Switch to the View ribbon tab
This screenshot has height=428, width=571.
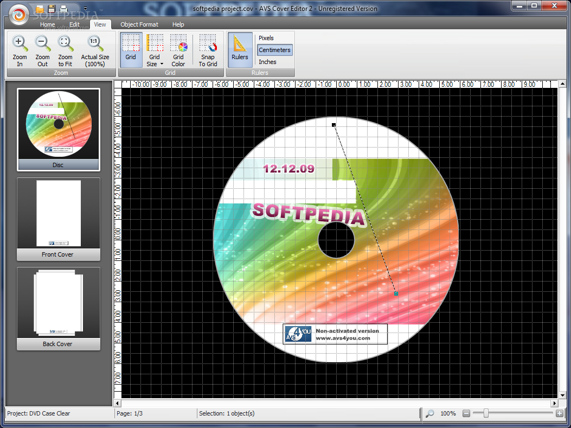coord(100,24)
